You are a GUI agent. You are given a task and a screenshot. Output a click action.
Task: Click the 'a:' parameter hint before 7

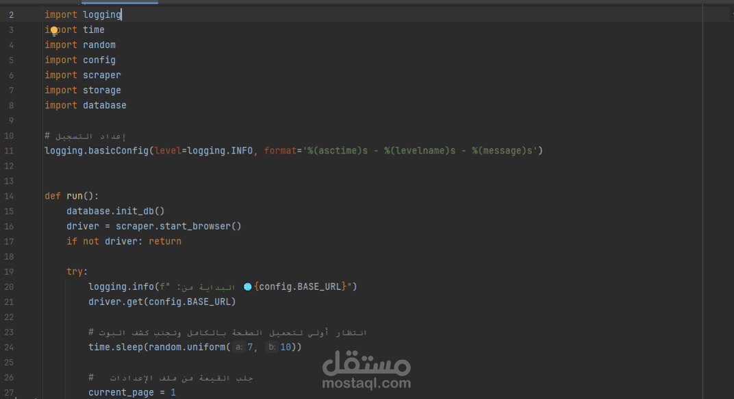pyautogui.click(x=239, y=348)
